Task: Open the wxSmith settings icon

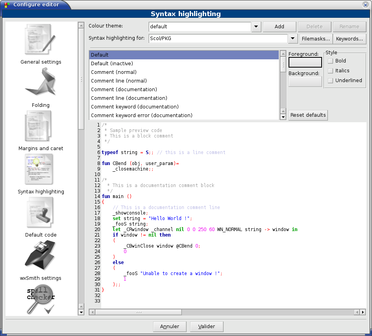Action: click(40, 255)
